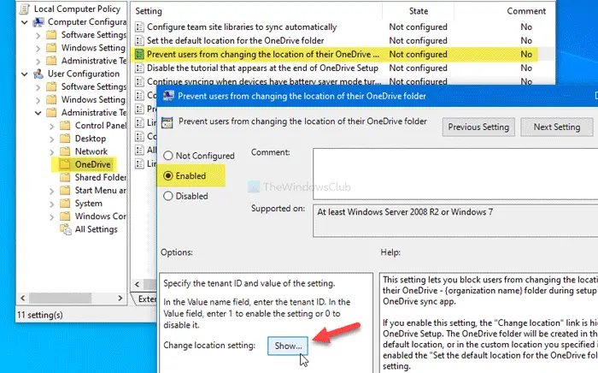This screenshot has height=373, width=598.
Task: Click the '11 setting(s)' status bar text
Action: click(x=40, y=315)
